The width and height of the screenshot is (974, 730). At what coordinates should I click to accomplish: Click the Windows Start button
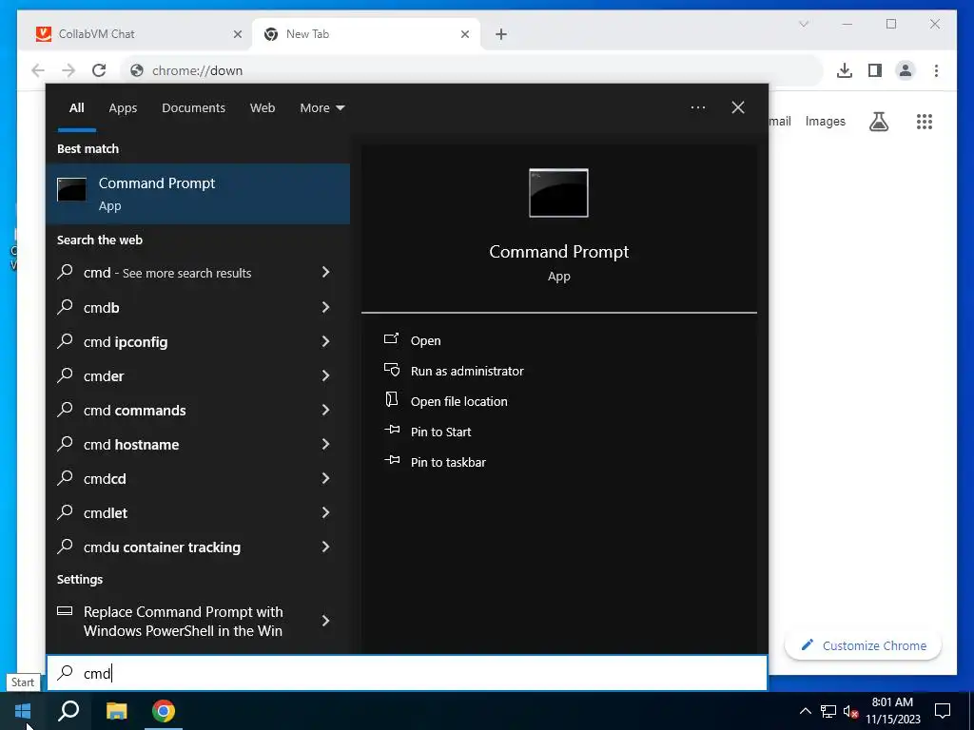[x=23, y=711]
